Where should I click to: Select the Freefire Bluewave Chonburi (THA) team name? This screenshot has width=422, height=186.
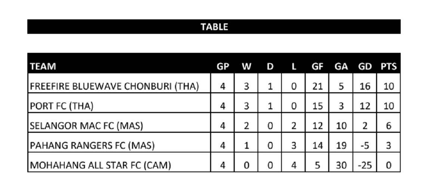114,86
